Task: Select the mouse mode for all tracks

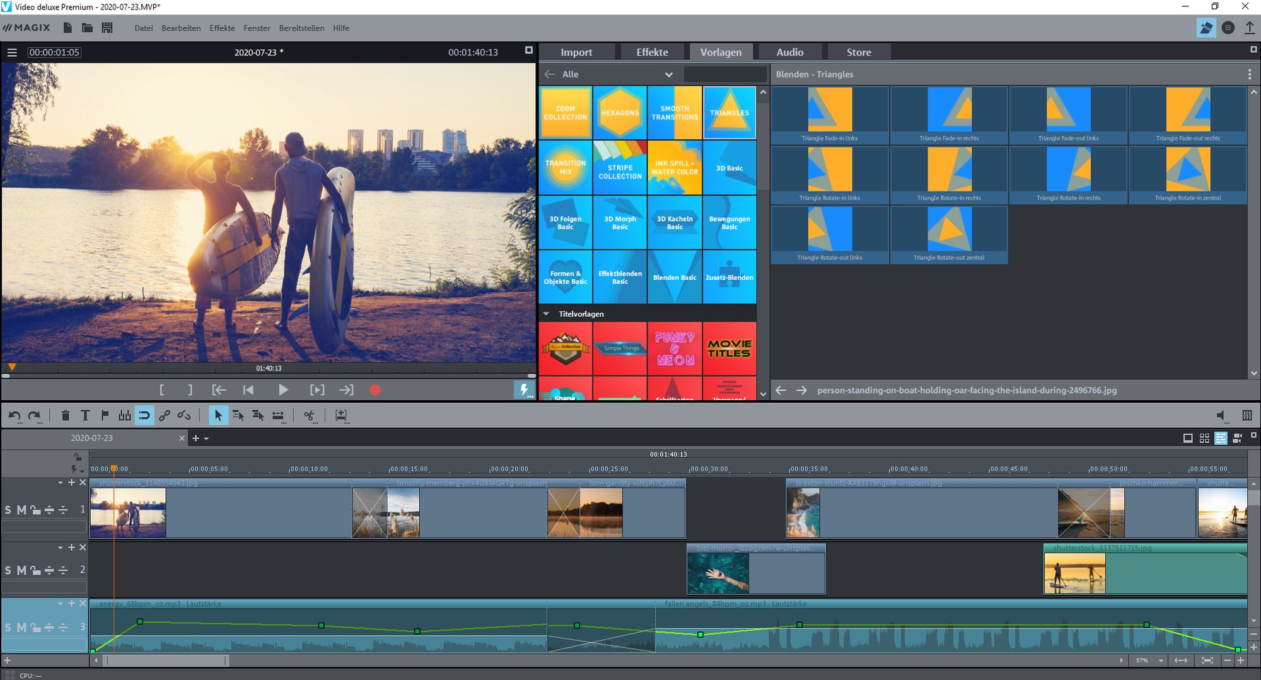Action: 258,416
